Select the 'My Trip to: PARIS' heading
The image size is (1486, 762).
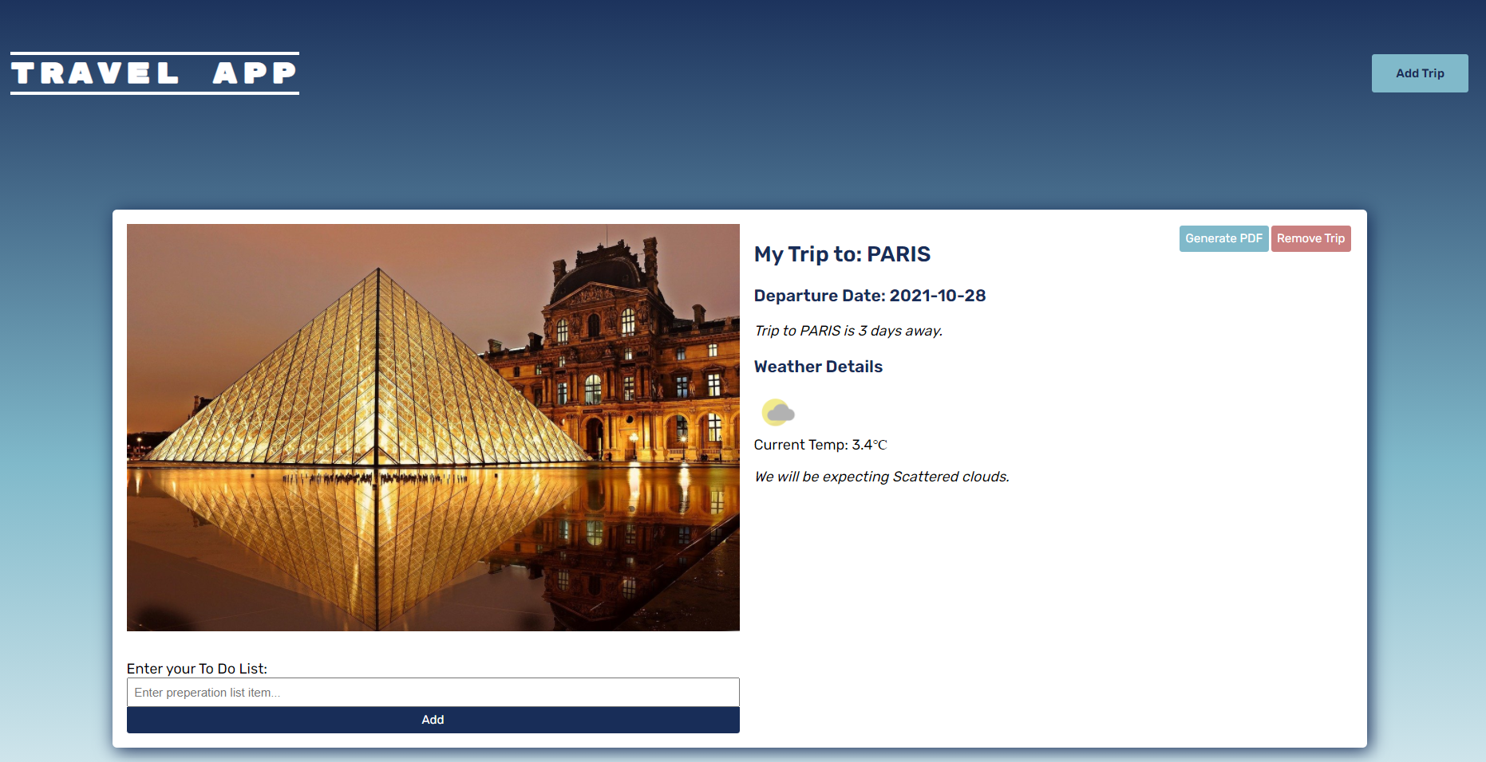point(842,254)
